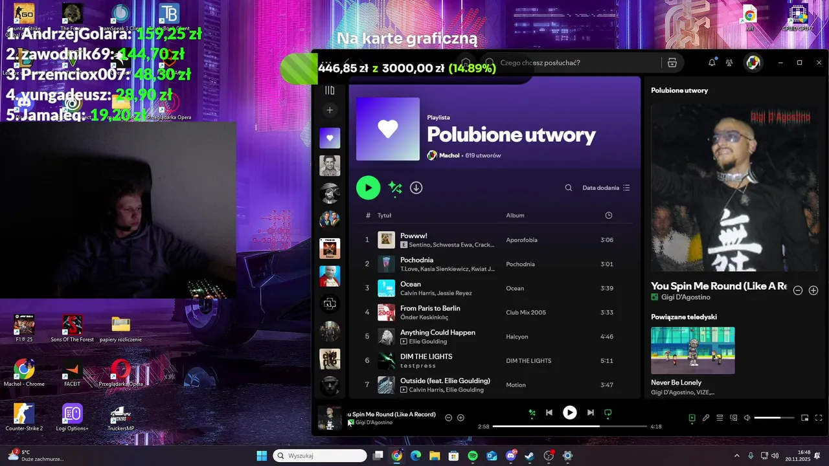Image resolution: width=829 pixels, height=466 pixels.
Task: Select track "DIM THE LIGHTS" title
Action: [426, 356]
